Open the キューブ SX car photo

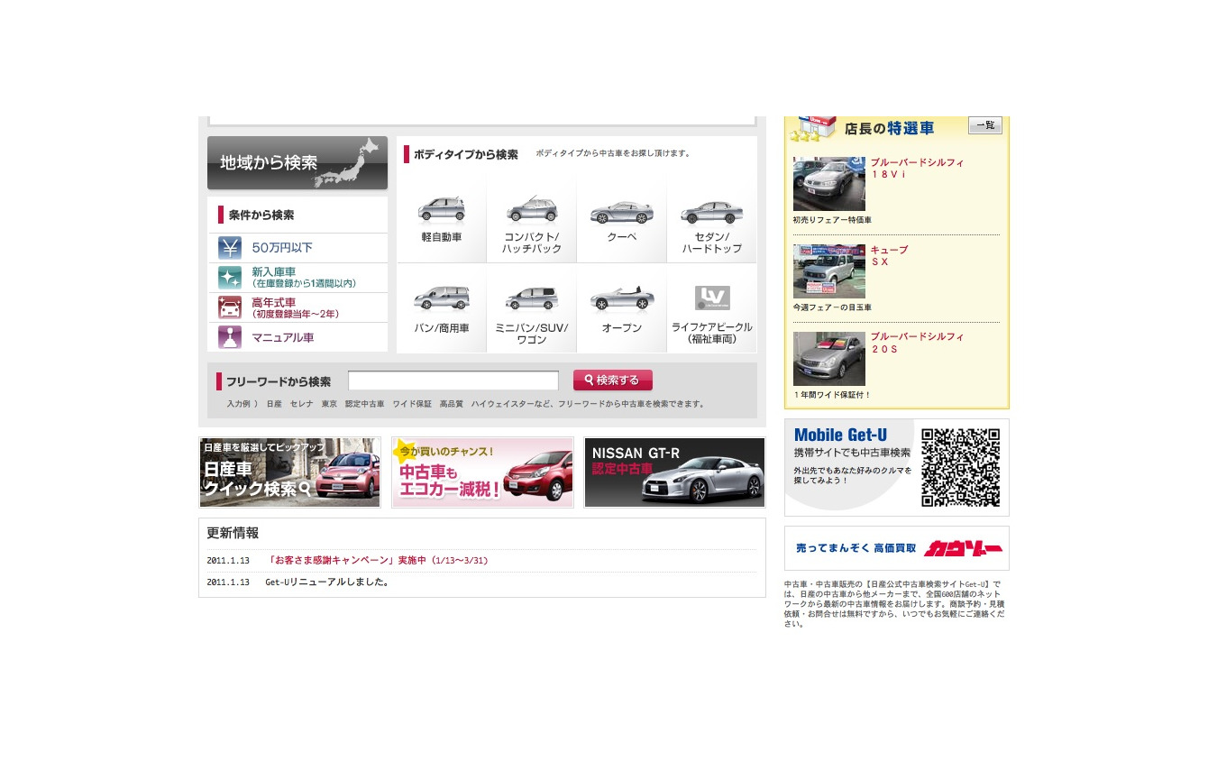point(829,271)
